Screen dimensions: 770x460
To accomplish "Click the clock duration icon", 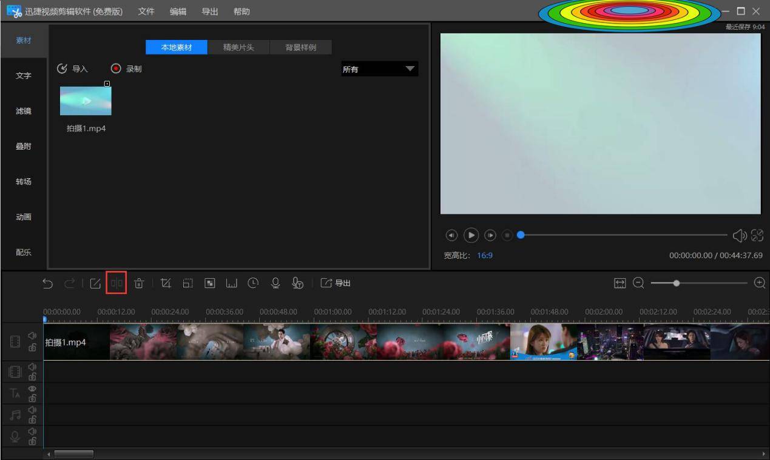I will coord(253,282).
